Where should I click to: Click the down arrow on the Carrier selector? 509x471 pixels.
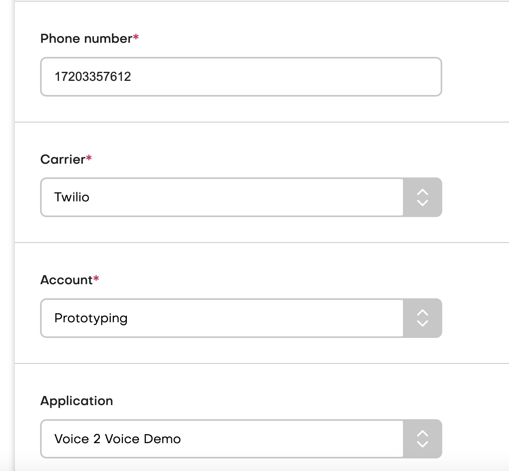pyautogui.click(x=423, y=203)
